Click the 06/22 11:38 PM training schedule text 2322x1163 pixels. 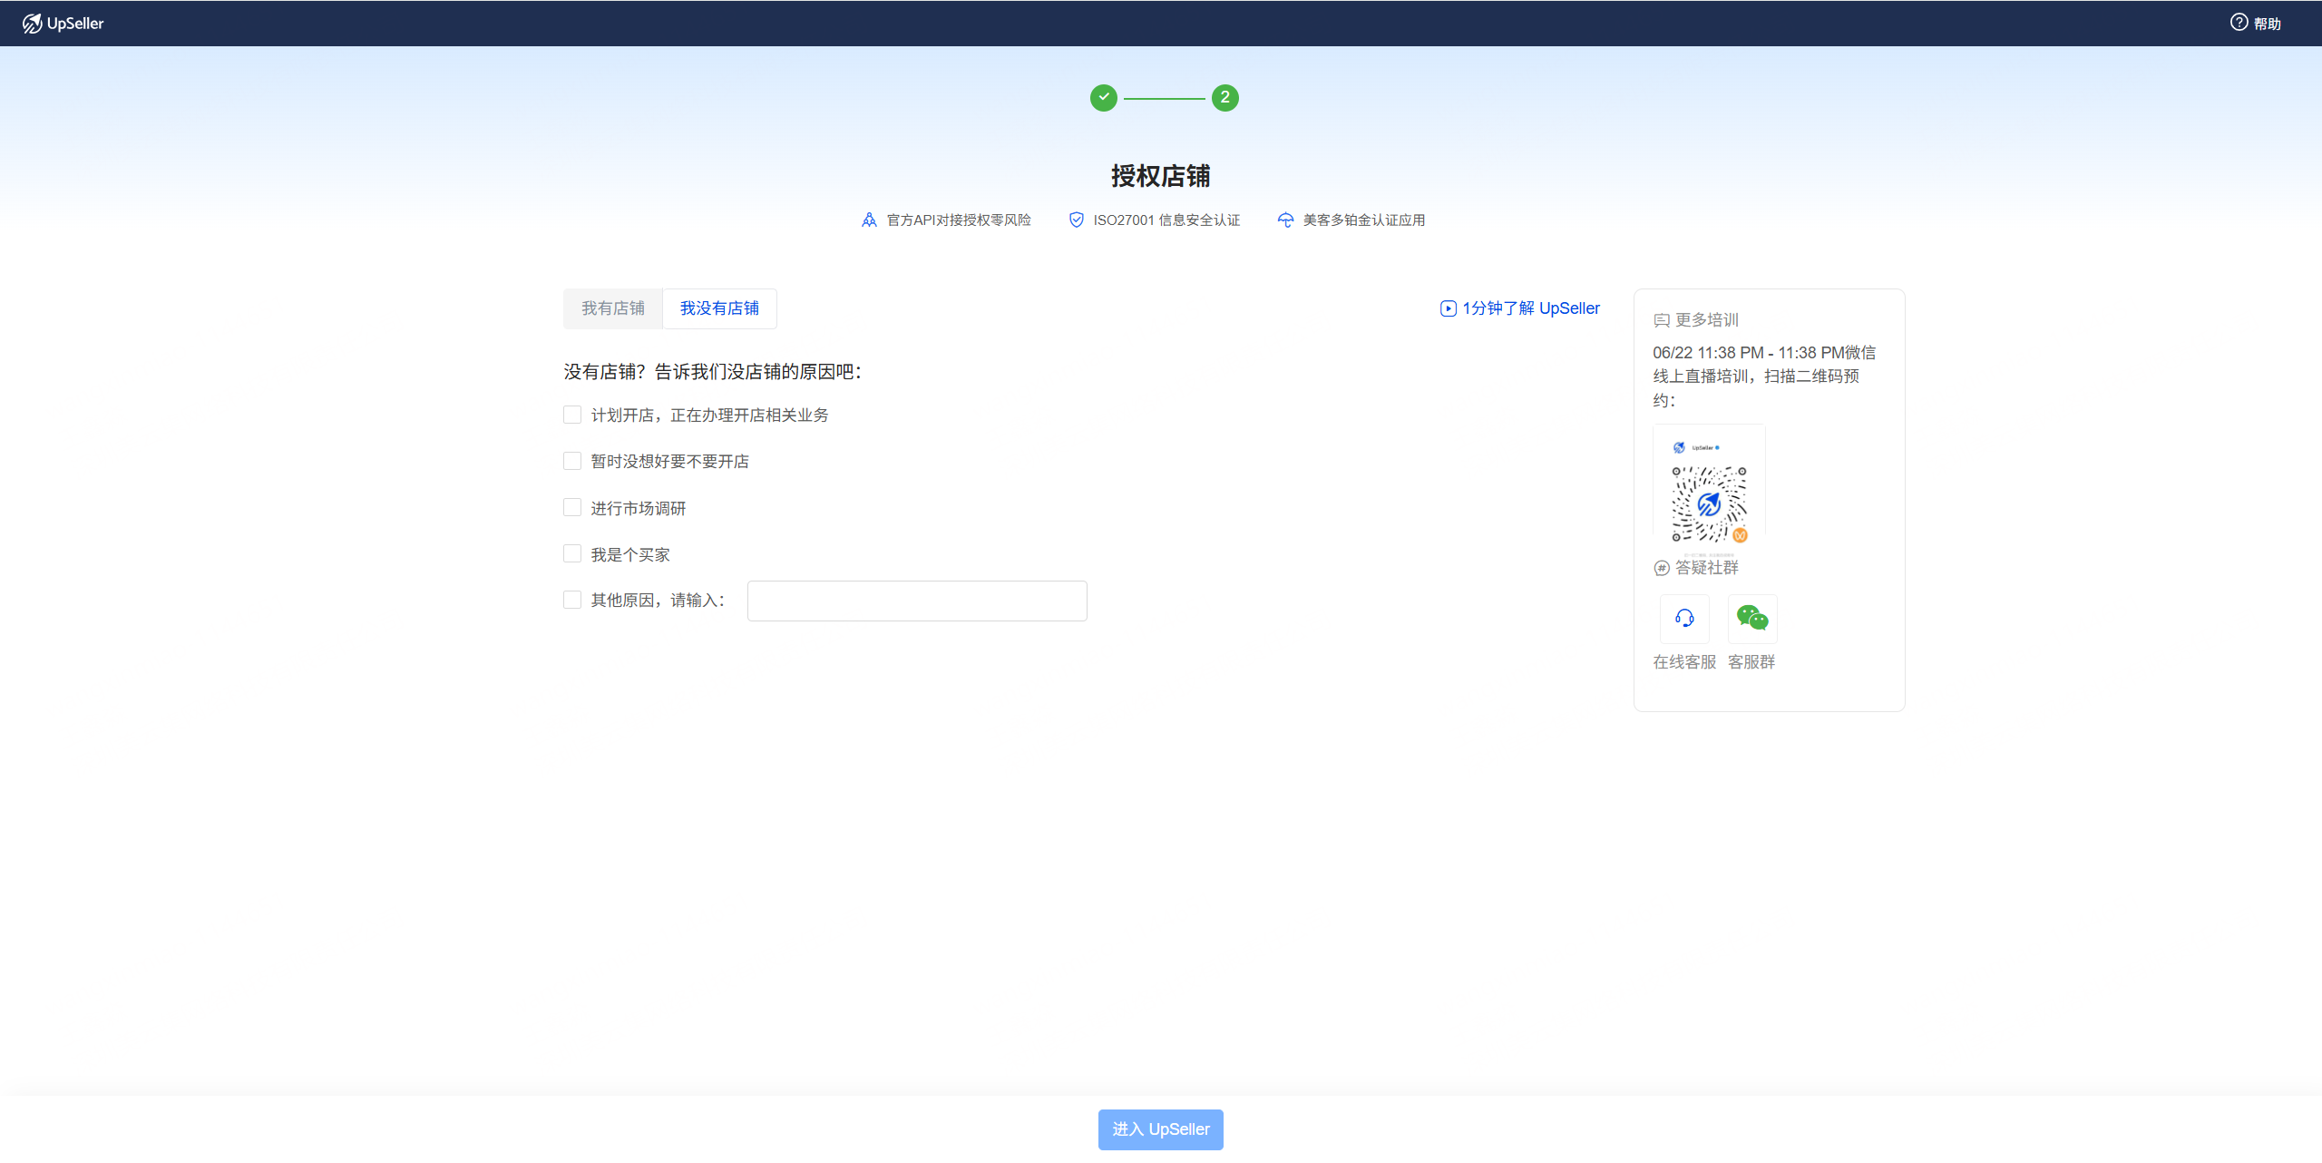tap(1764, 376)
